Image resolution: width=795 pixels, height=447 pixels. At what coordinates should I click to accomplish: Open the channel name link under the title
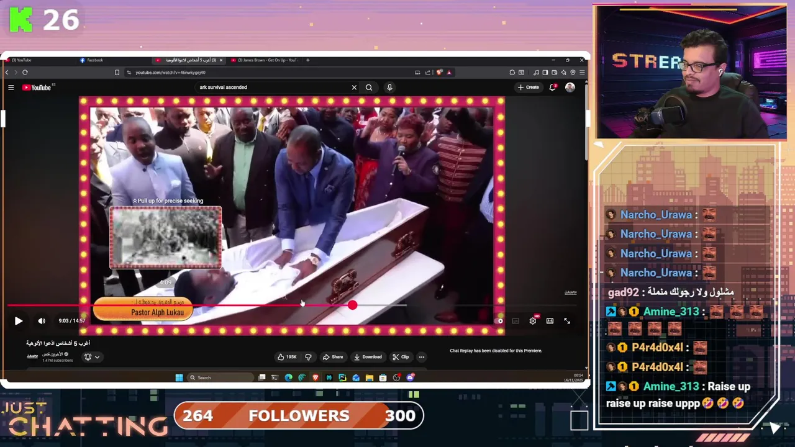tap(53, 354)
